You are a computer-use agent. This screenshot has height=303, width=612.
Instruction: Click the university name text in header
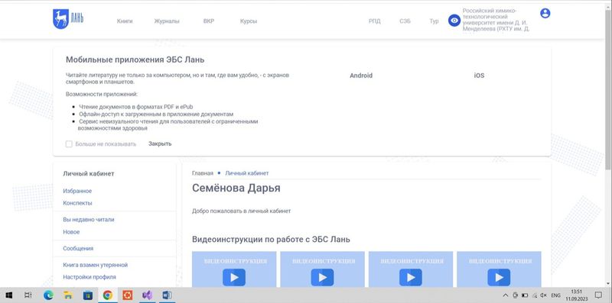click(x=496, y=20)
